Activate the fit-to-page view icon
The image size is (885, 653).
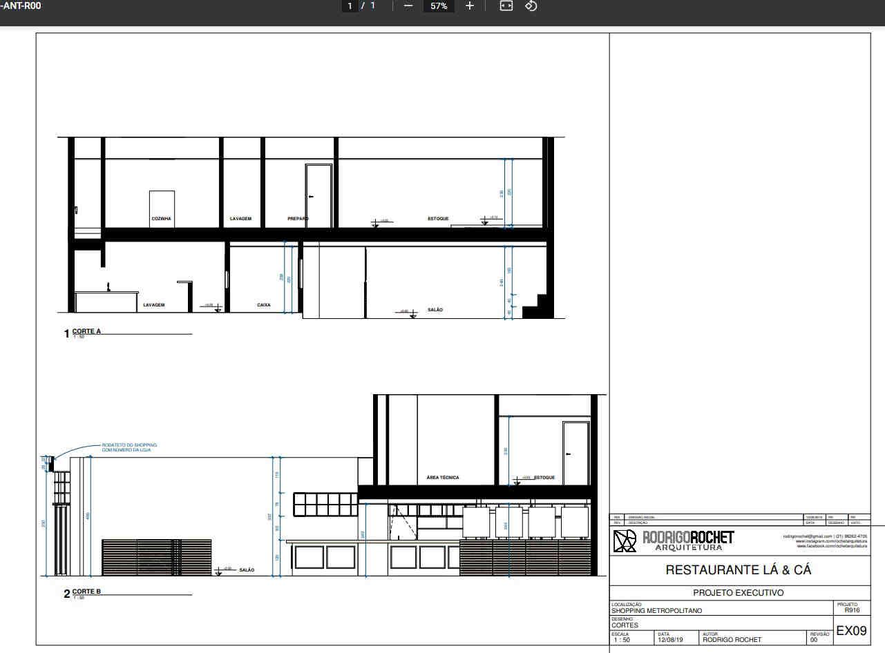tap(505, 6)
